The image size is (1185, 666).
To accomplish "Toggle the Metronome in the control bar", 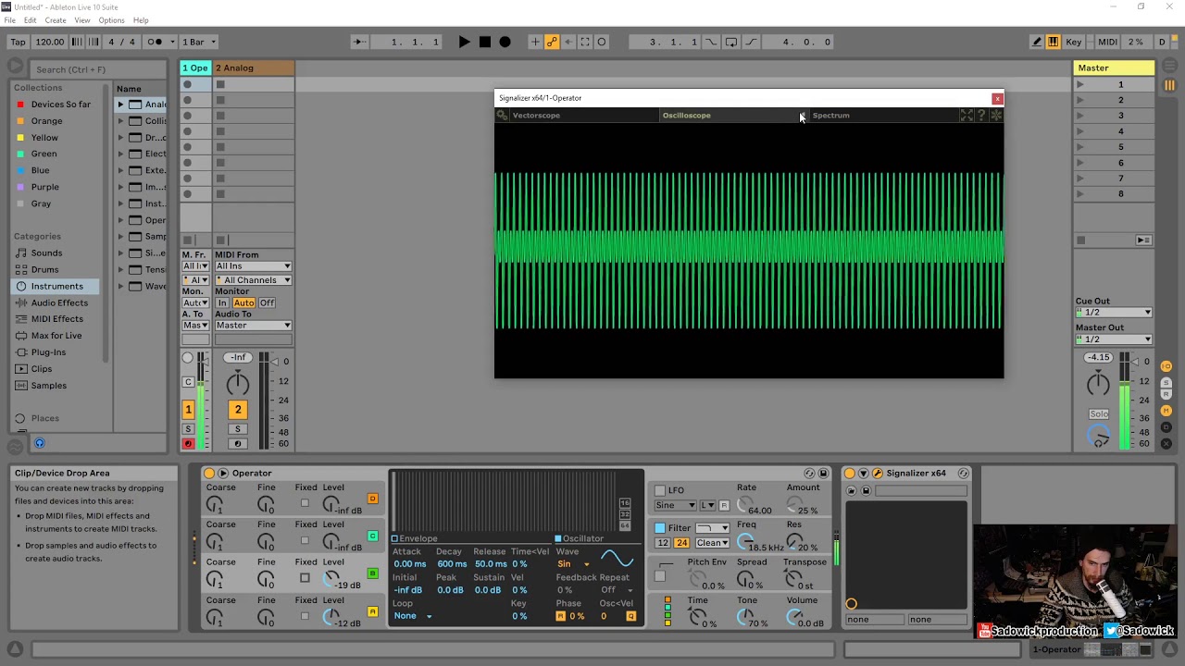I will [x=155, y=42].
